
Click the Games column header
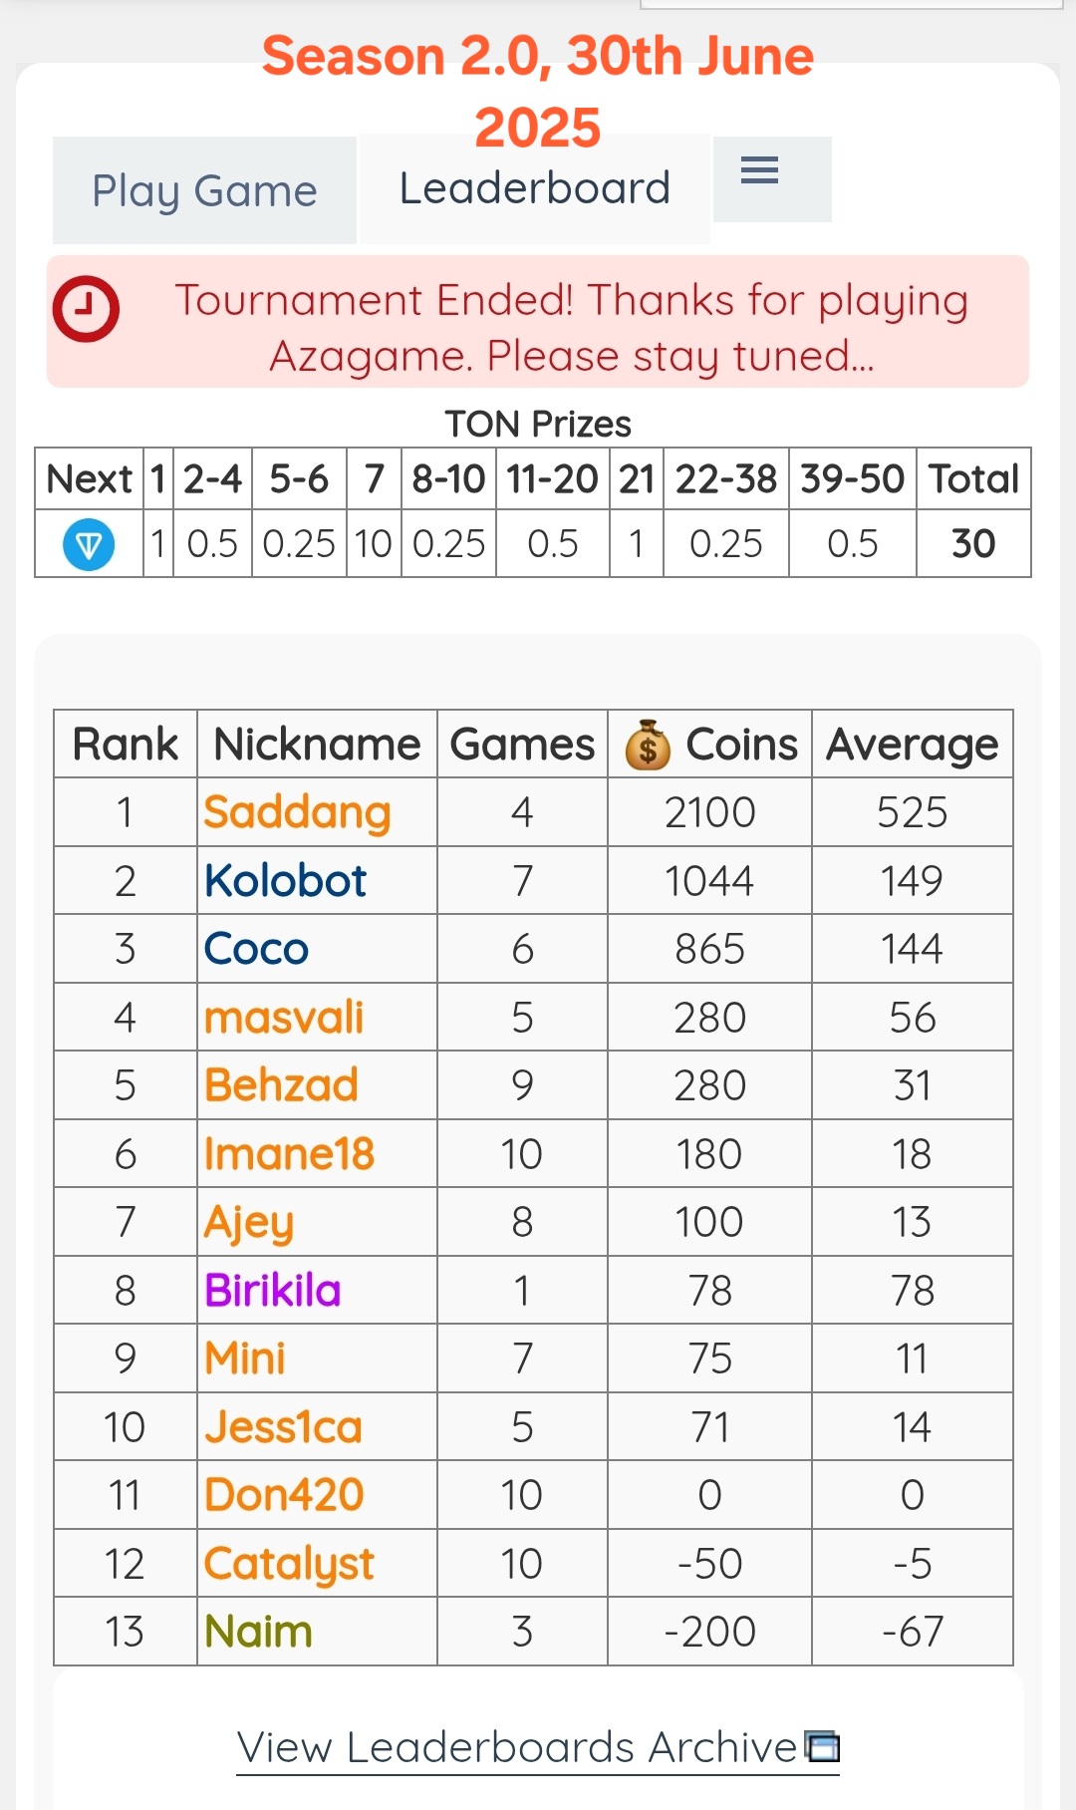point(522,745)
